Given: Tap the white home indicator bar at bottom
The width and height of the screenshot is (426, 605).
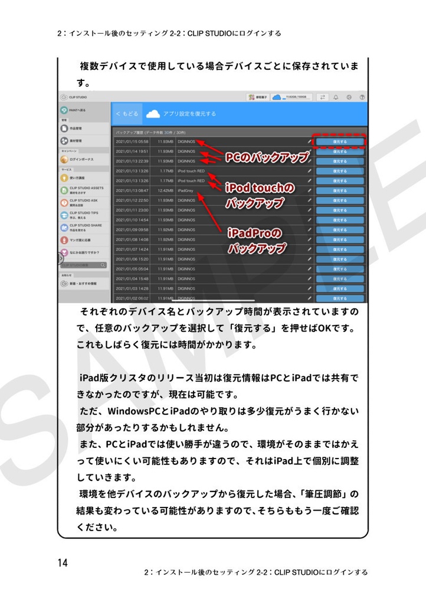Looking at the screenshot, I should tap(213, 300).
